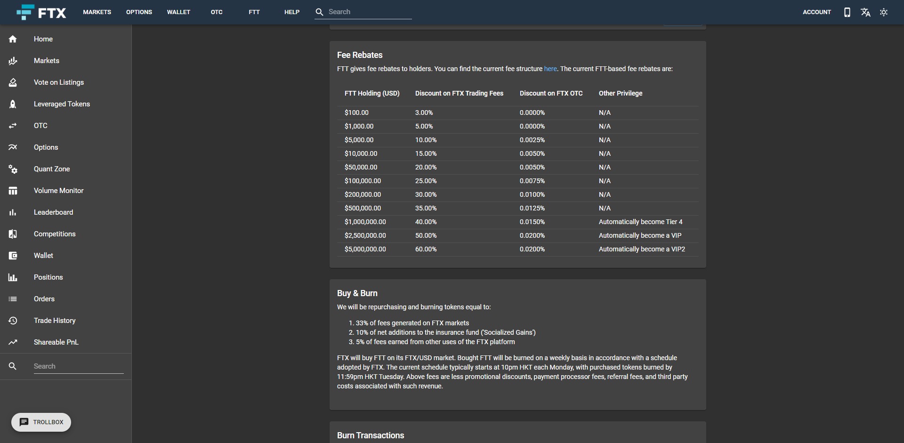Click the Positions bar chart icon
Screen dimensions: 904x443
click(x=13, y=277)
